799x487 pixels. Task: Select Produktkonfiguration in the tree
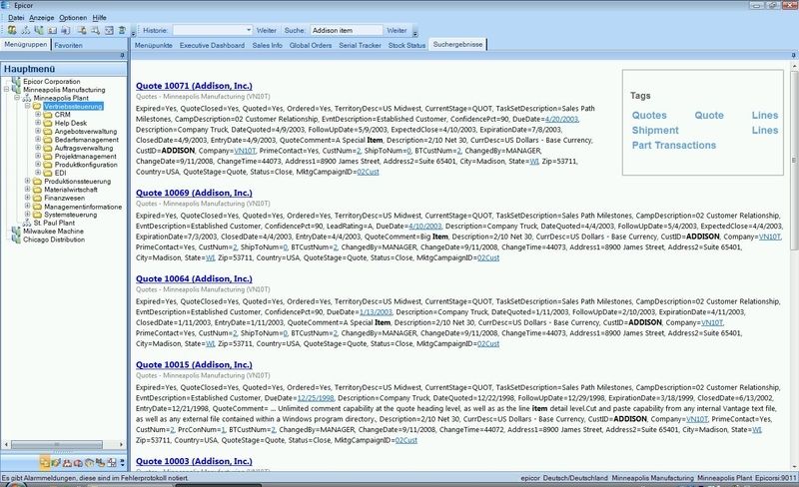point(86,165)
